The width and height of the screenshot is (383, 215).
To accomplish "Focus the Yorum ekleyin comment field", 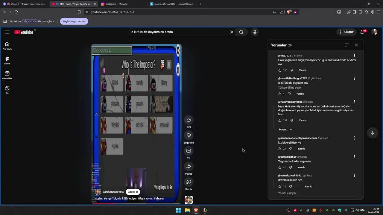I will pyautogui.click(x=317, y=193).
